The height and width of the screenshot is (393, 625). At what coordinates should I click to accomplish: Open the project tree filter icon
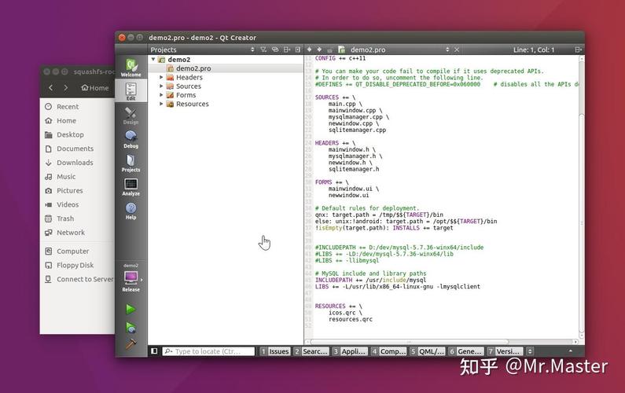click(263, 50)
